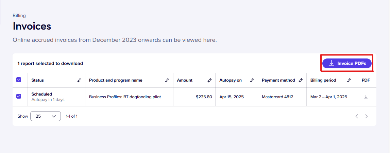Click the Billing breadcrumb label
390x153 pixels.
point(19,15)
